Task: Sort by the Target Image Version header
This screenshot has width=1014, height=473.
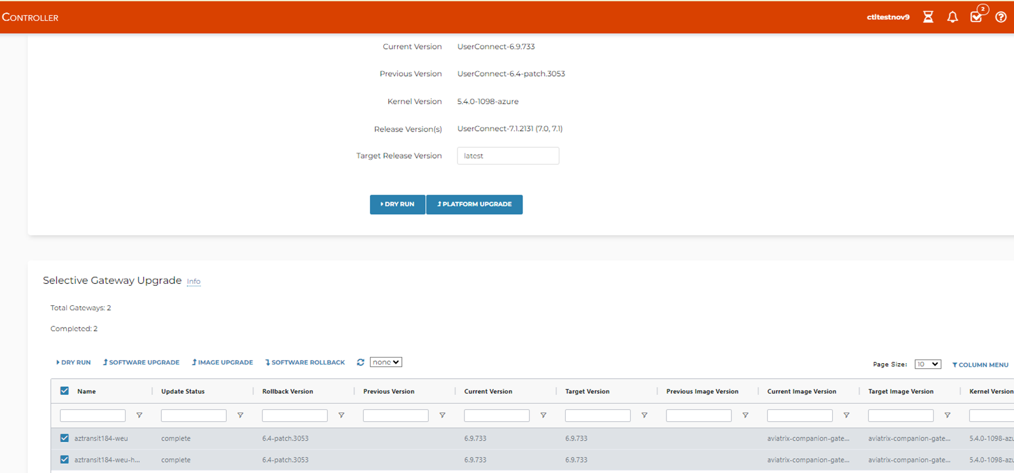Action: pos(901,392)
